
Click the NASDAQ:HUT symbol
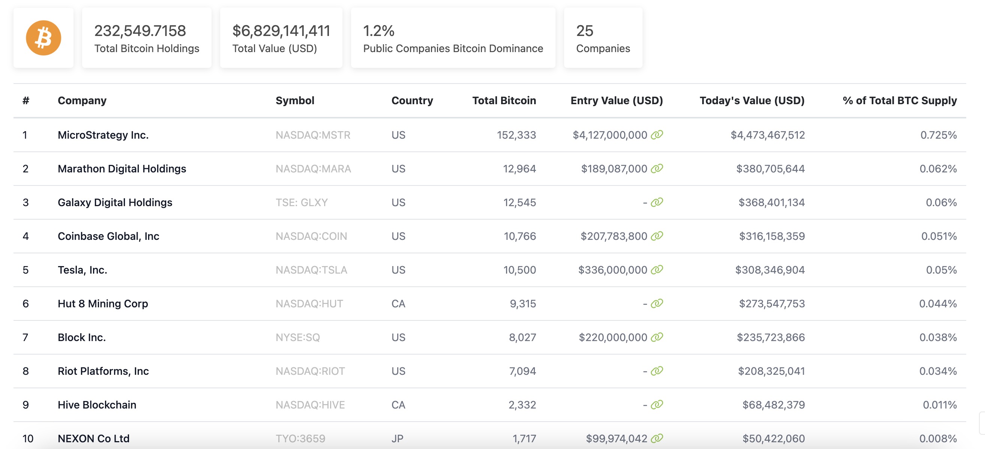click(309, 304)
